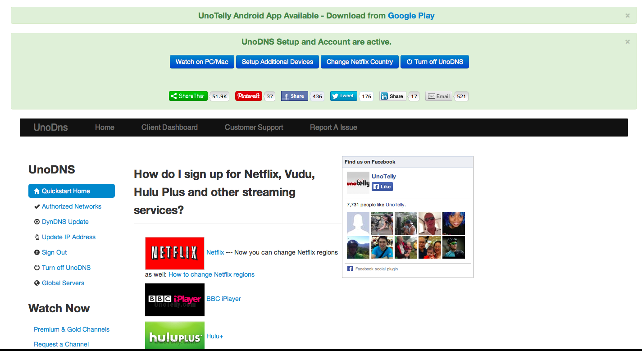Image resolution: width=642 pixels, height=351 pixels.
Task: Go to Home in the navigation bar
Action: (x=105, y=128)
